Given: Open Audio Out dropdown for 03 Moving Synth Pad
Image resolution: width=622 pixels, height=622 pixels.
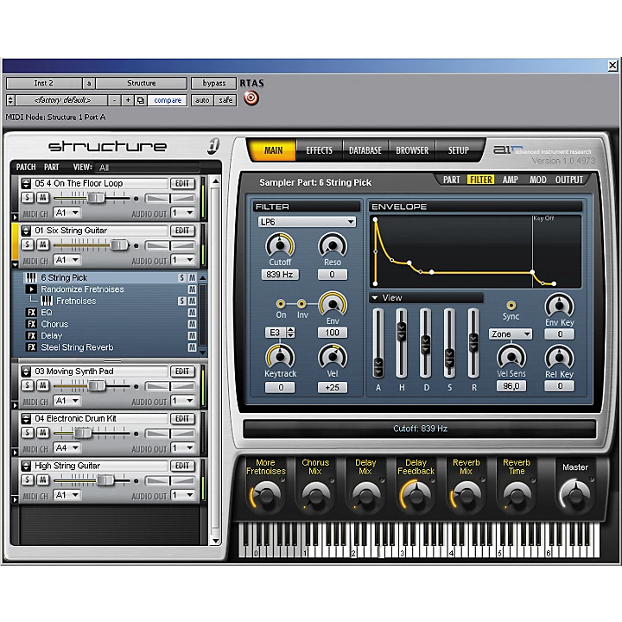Looking at the screenshot, I should (x=183, y=401).
